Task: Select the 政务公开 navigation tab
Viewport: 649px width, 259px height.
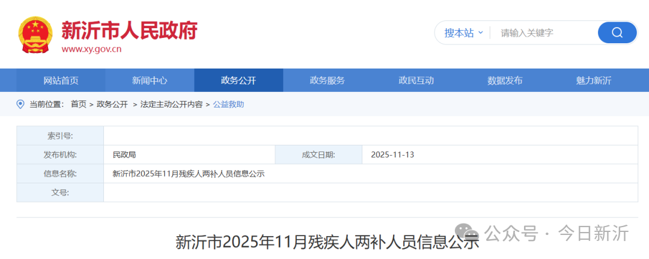Action: (239, 81)
